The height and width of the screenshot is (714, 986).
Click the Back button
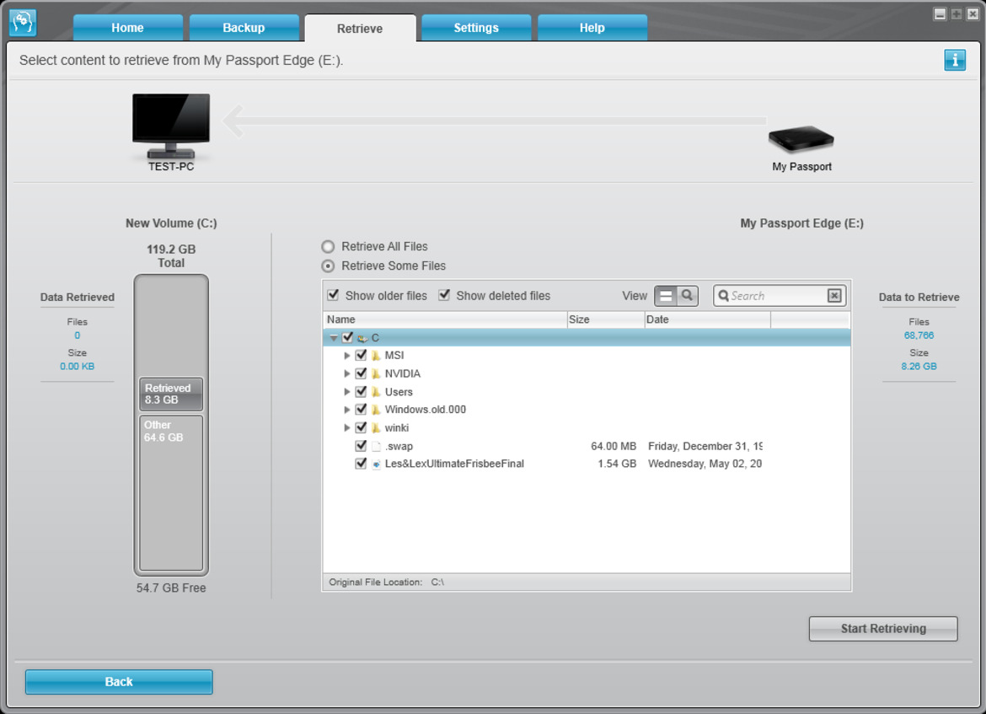click(x=119, y=682)
